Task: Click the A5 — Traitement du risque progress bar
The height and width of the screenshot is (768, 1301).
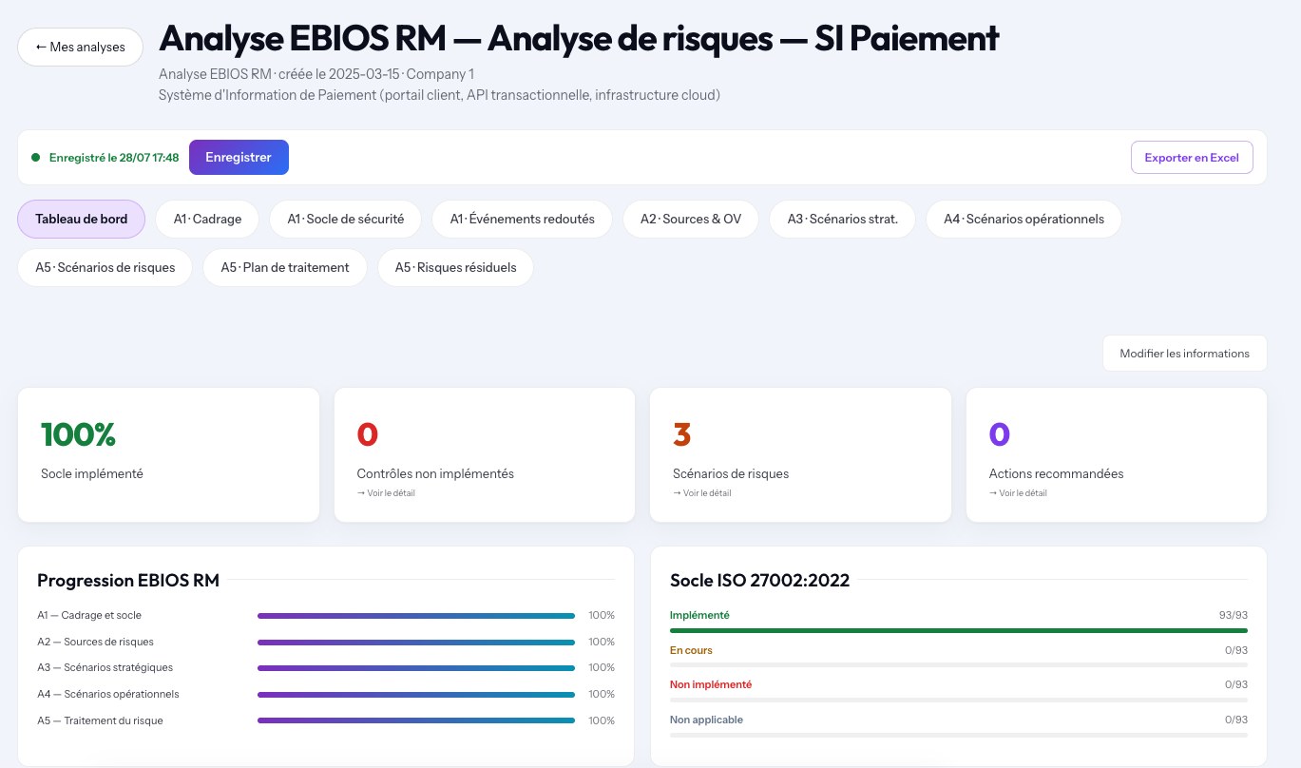Action: 416,720
